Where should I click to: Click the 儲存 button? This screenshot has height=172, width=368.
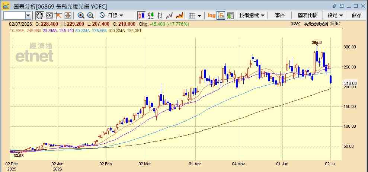click(x=357, y=16)
